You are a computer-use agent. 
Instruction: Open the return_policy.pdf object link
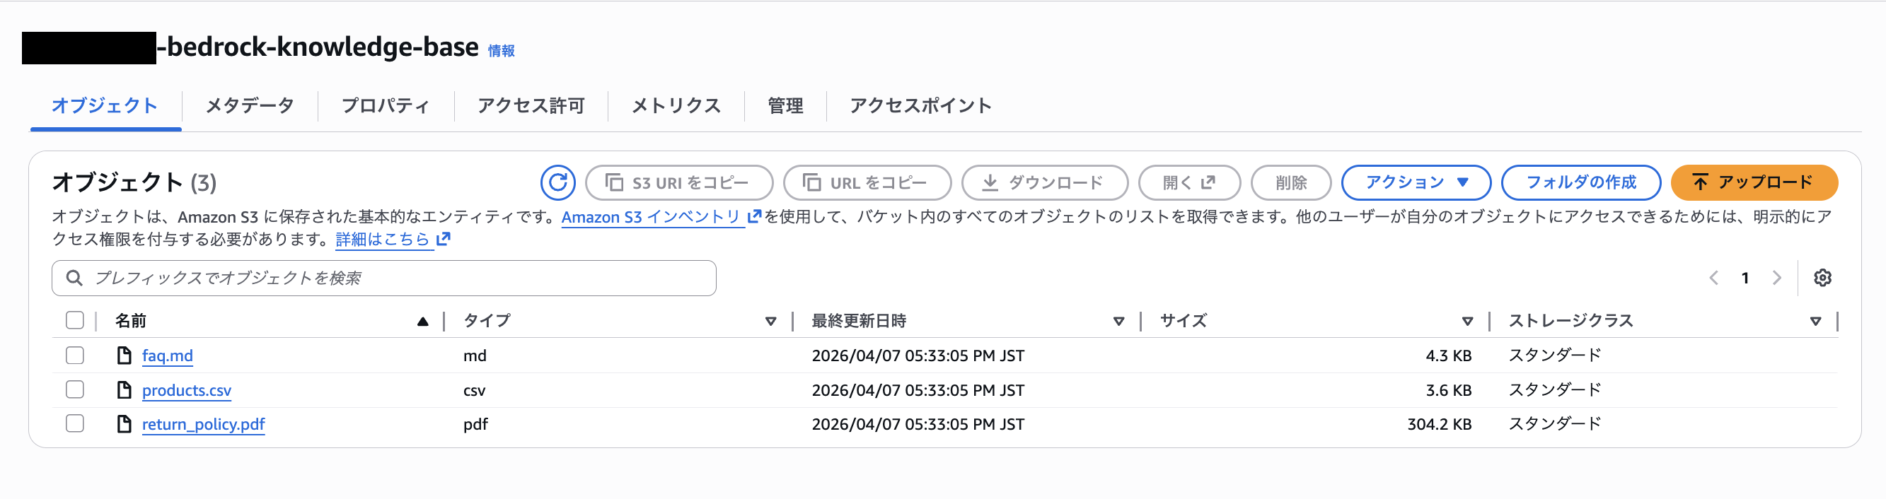204,424
